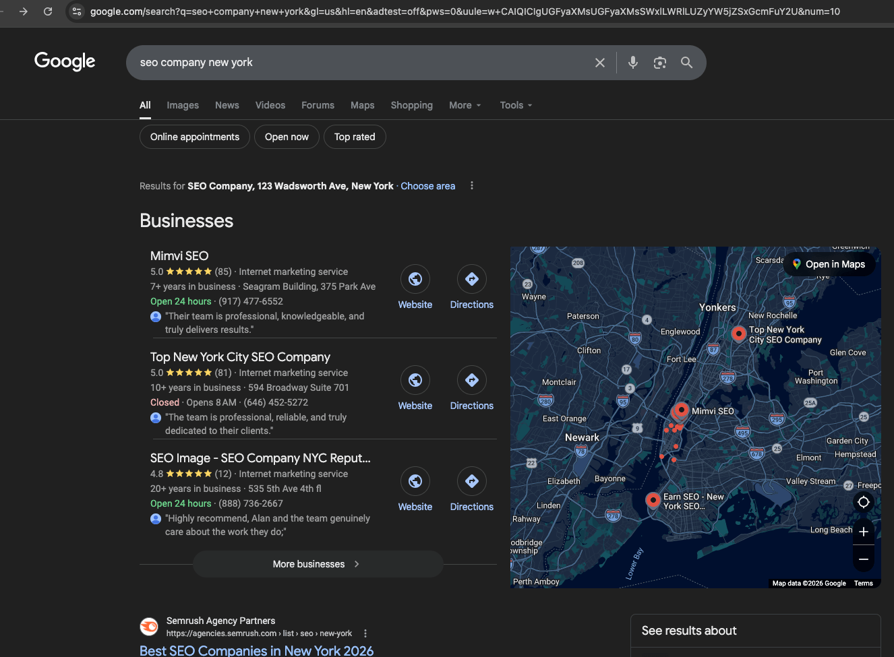Viewport: 894px width, 657px height.
Task: Open SEO Image Website globe icon
Action: click(x=415, y=481)
